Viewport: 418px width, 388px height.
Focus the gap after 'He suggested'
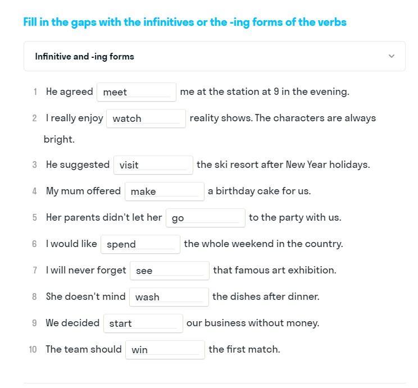tap(153, 165)
